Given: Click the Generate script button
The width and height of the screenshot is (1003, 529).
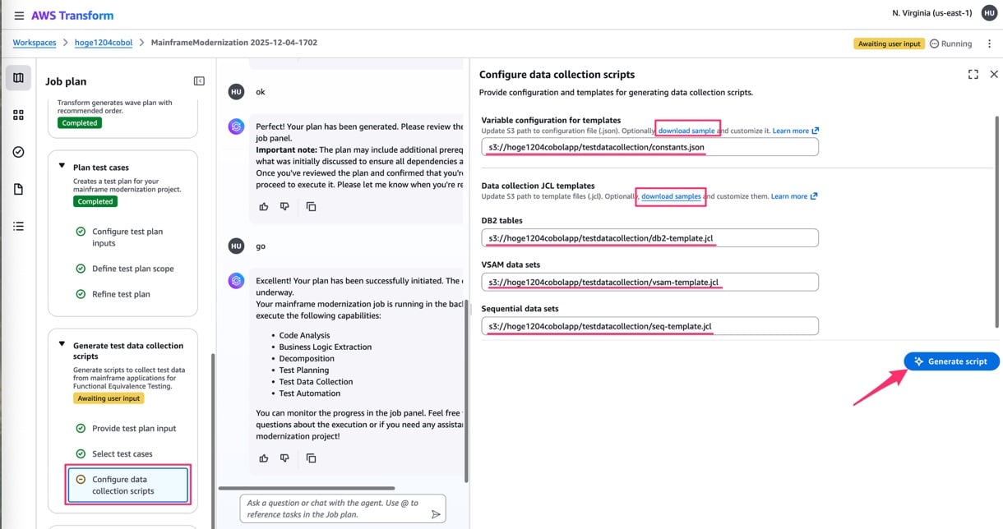Looking at the screenshot, I should [x=951, y=361].
